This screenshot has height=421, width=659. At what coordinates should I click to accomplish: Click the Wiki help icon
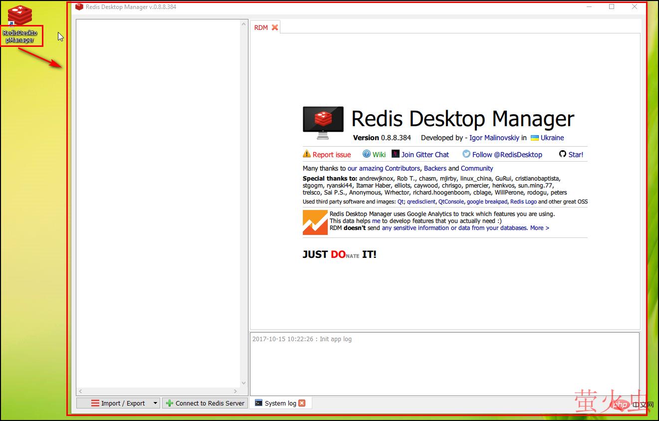click(x=367, y=154)
